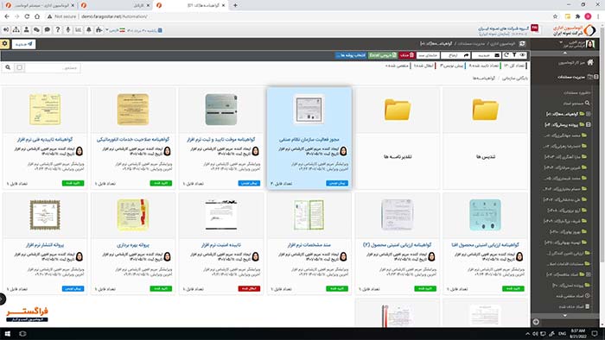Click the red delete (حذف) button
The height and width of the screenshot is (340, 605).
(x=407, y=55)
